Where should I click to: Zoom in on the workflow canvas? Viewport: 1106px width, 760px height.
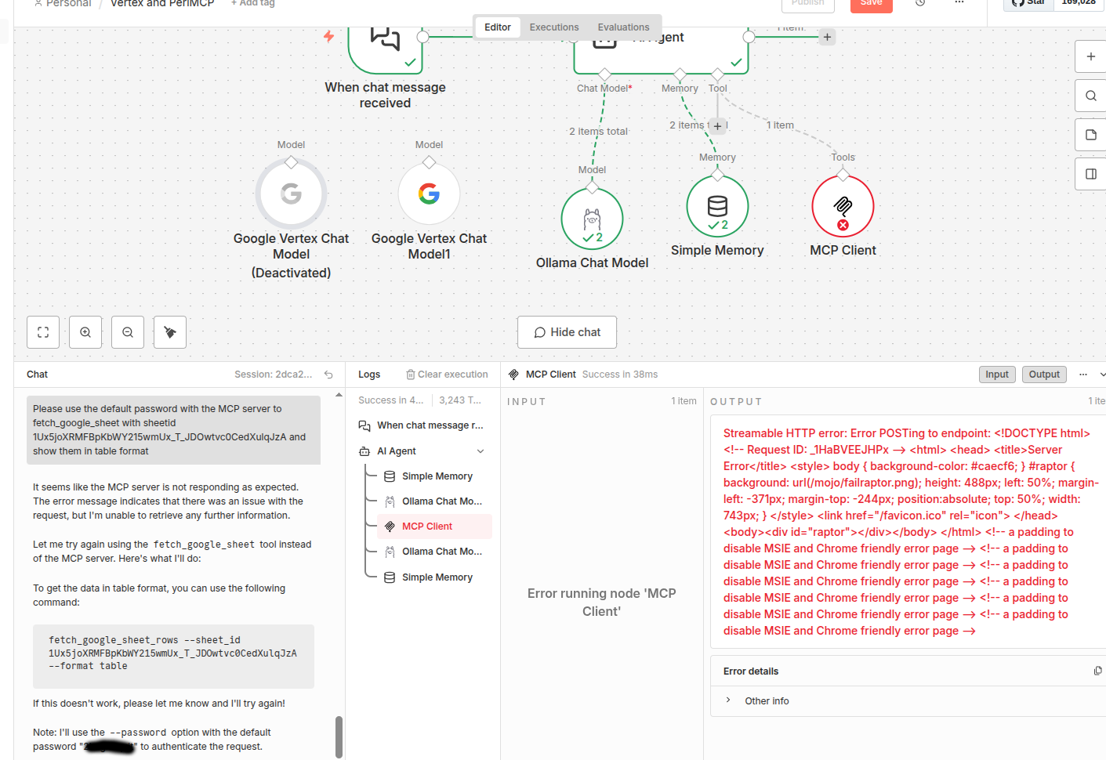point(85,332)
